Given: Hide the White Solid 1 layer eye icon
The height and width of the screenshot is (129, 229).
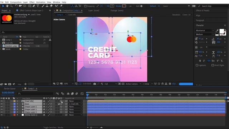Looking at the screenshot, I should click(1, 115).
